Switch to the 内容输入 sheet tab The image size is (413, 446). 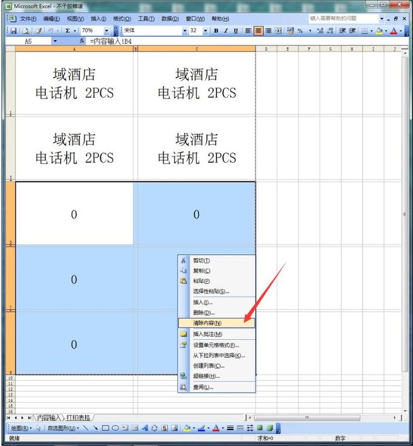click(49, 417)
